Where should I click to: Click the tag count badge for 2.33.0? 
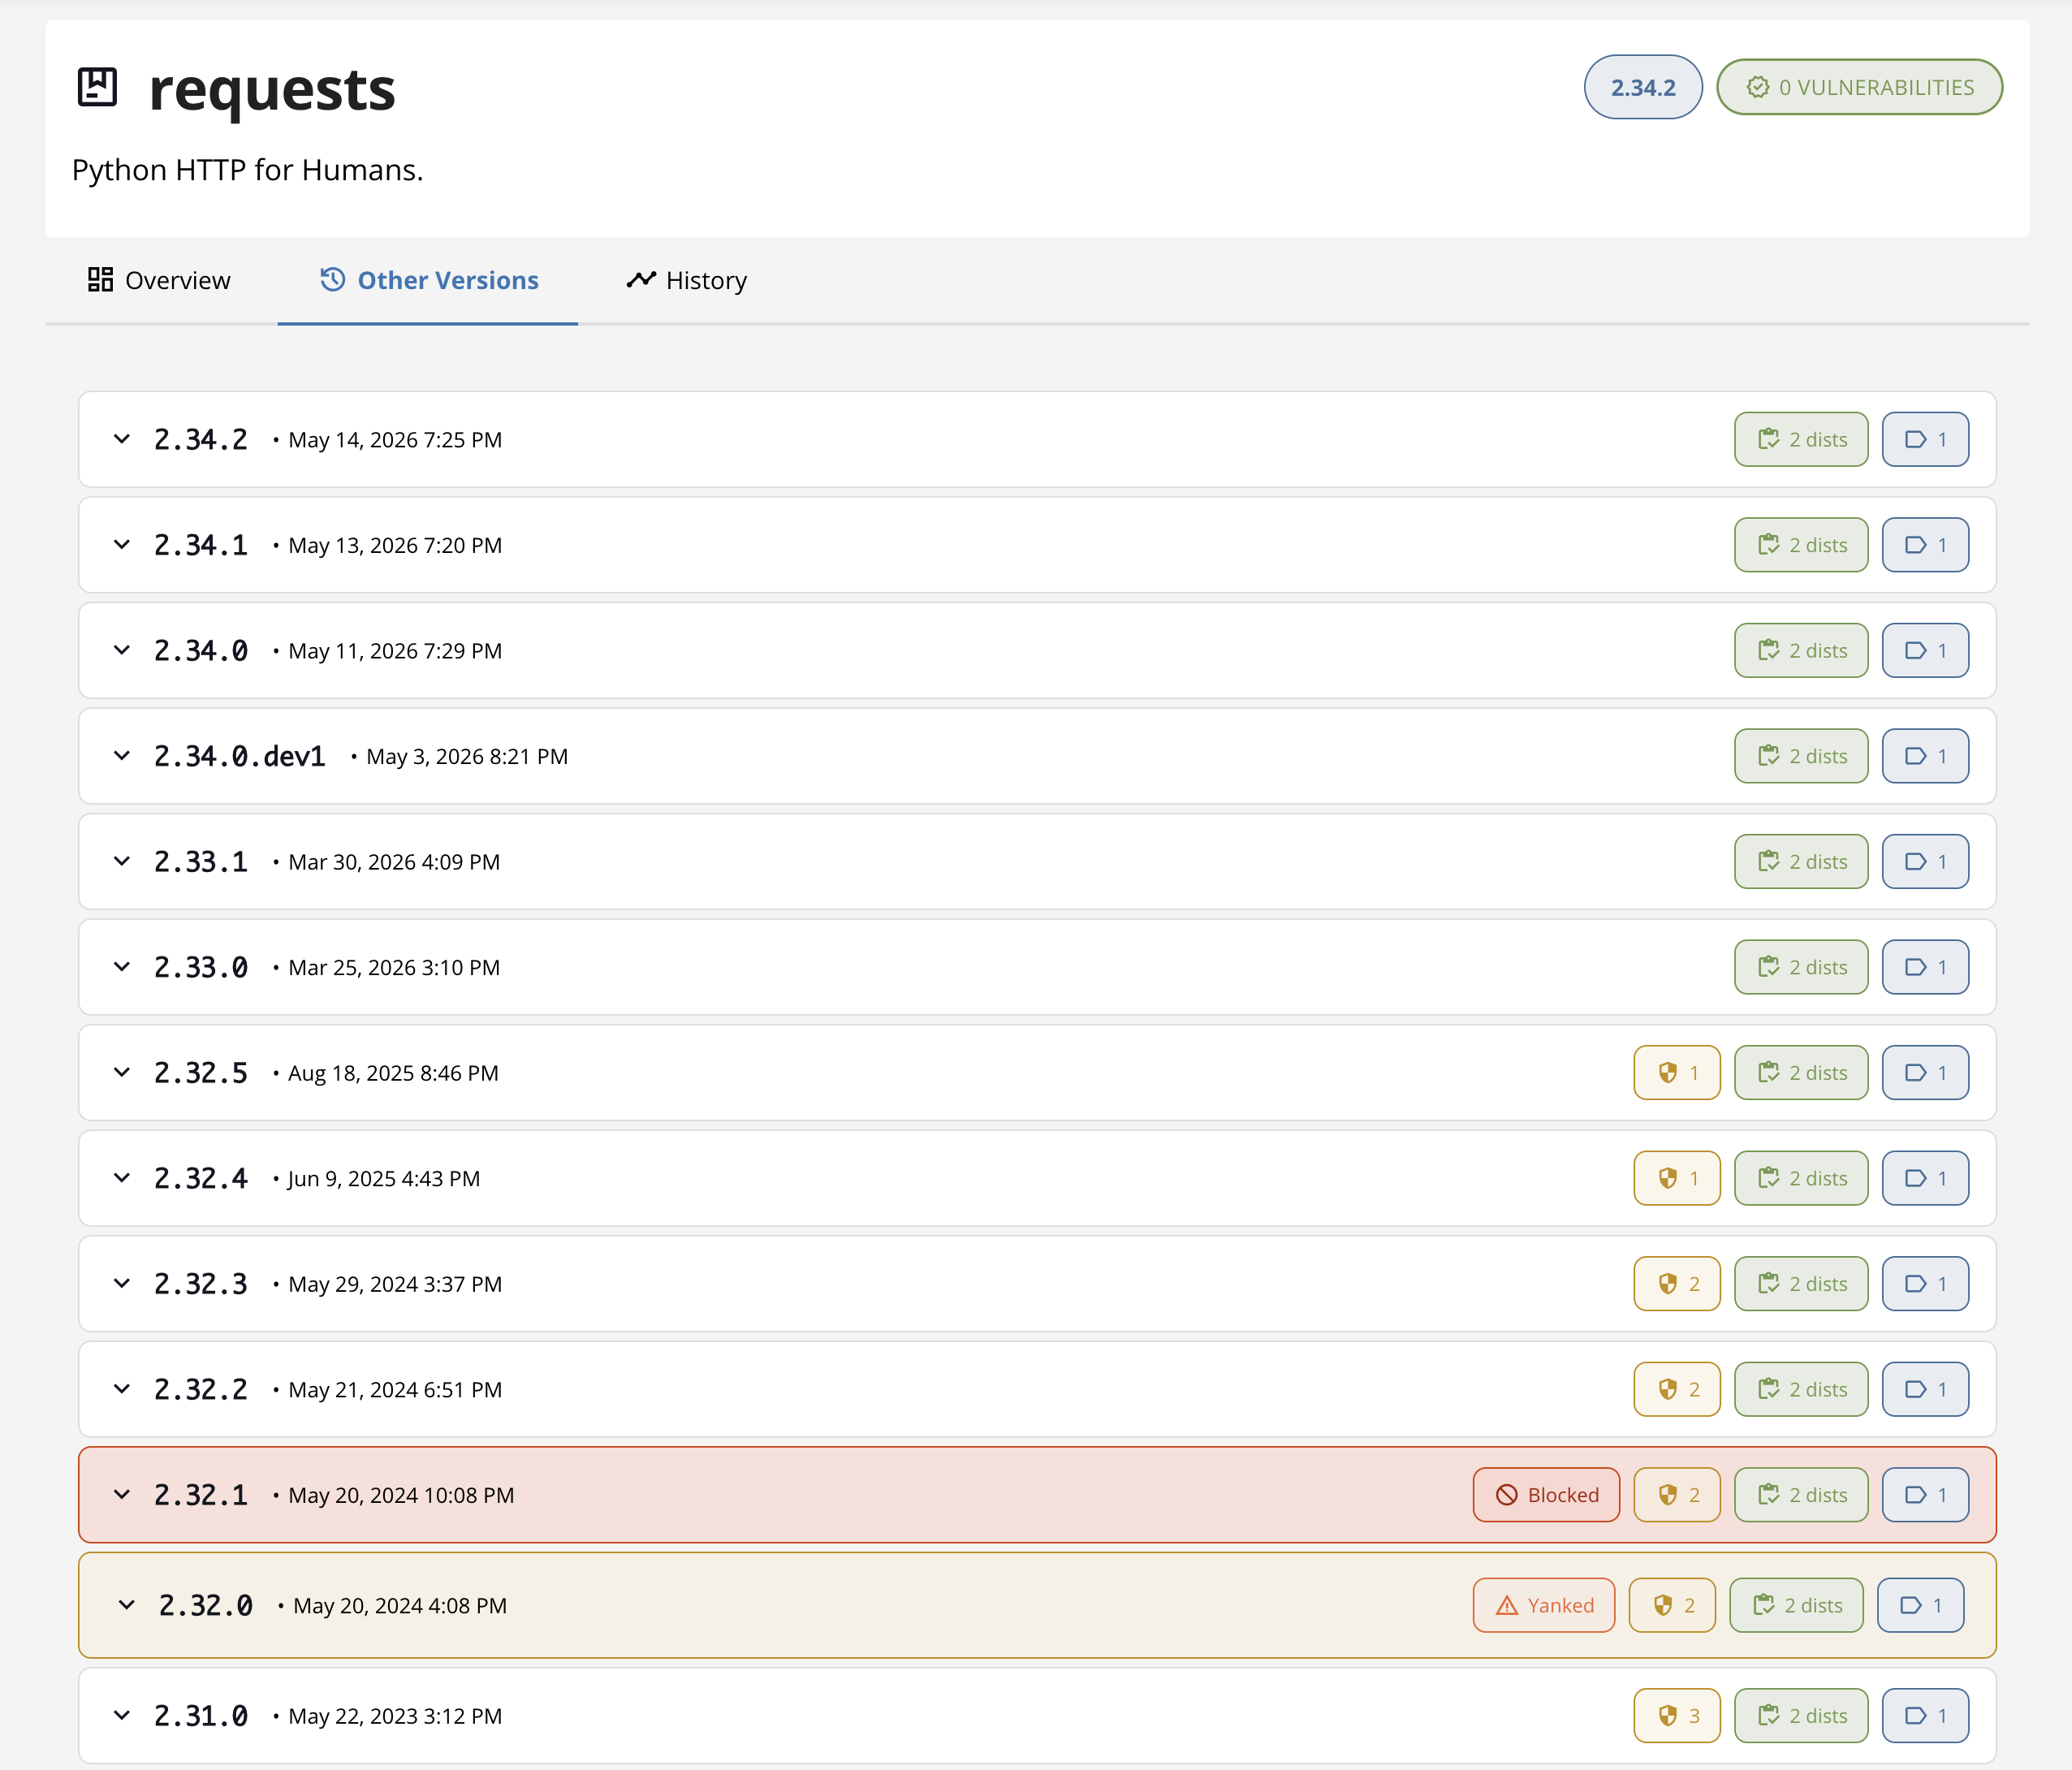click(1925, 967)
